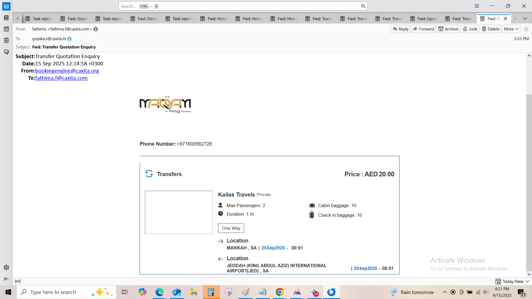
Task: Collapse the spaces toolbar
Action: click(6, 279)
